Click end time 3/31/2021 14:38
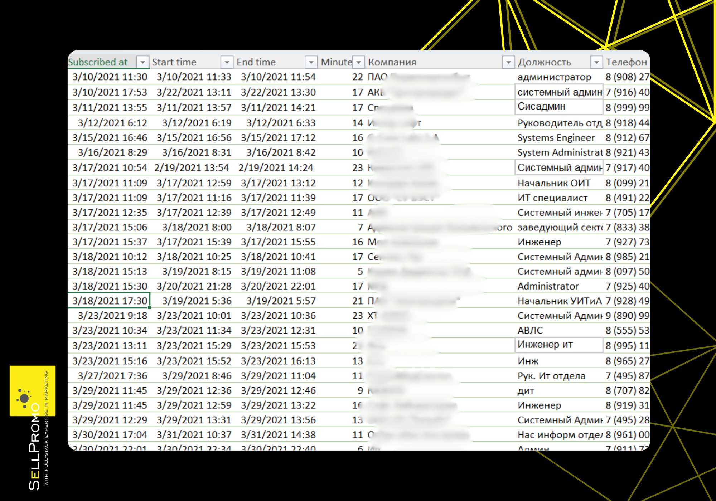 point(278,435)
